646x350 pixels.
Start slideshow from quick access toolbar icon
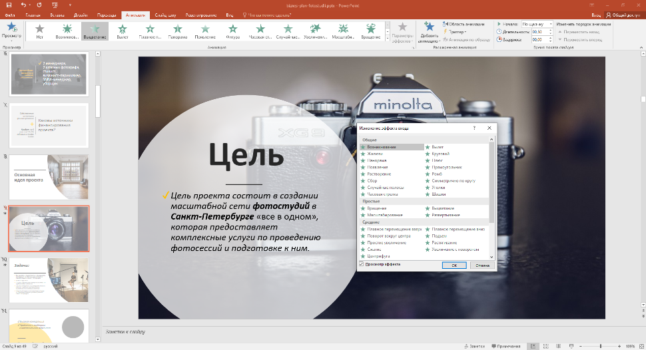coord(55,5)
